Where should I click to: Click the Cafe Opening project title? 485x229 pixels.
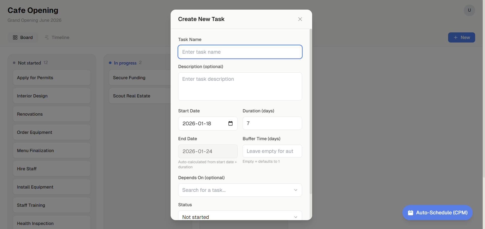pos(33,10)
